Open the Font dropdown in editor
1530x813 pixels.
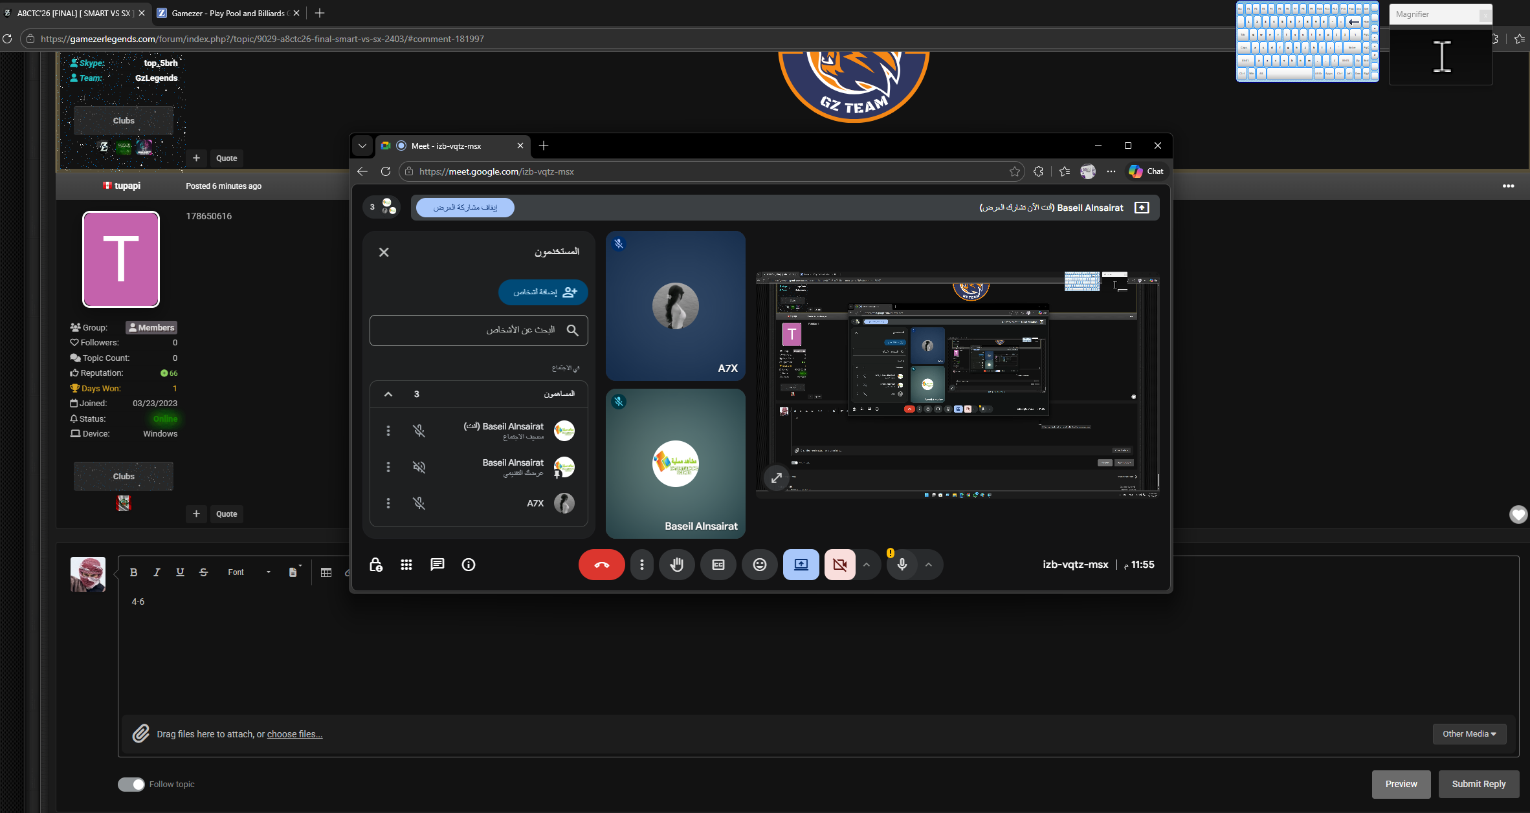249,572
